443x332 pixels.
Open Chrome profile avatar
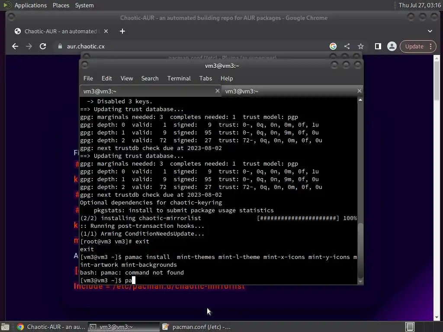point(392,46)
